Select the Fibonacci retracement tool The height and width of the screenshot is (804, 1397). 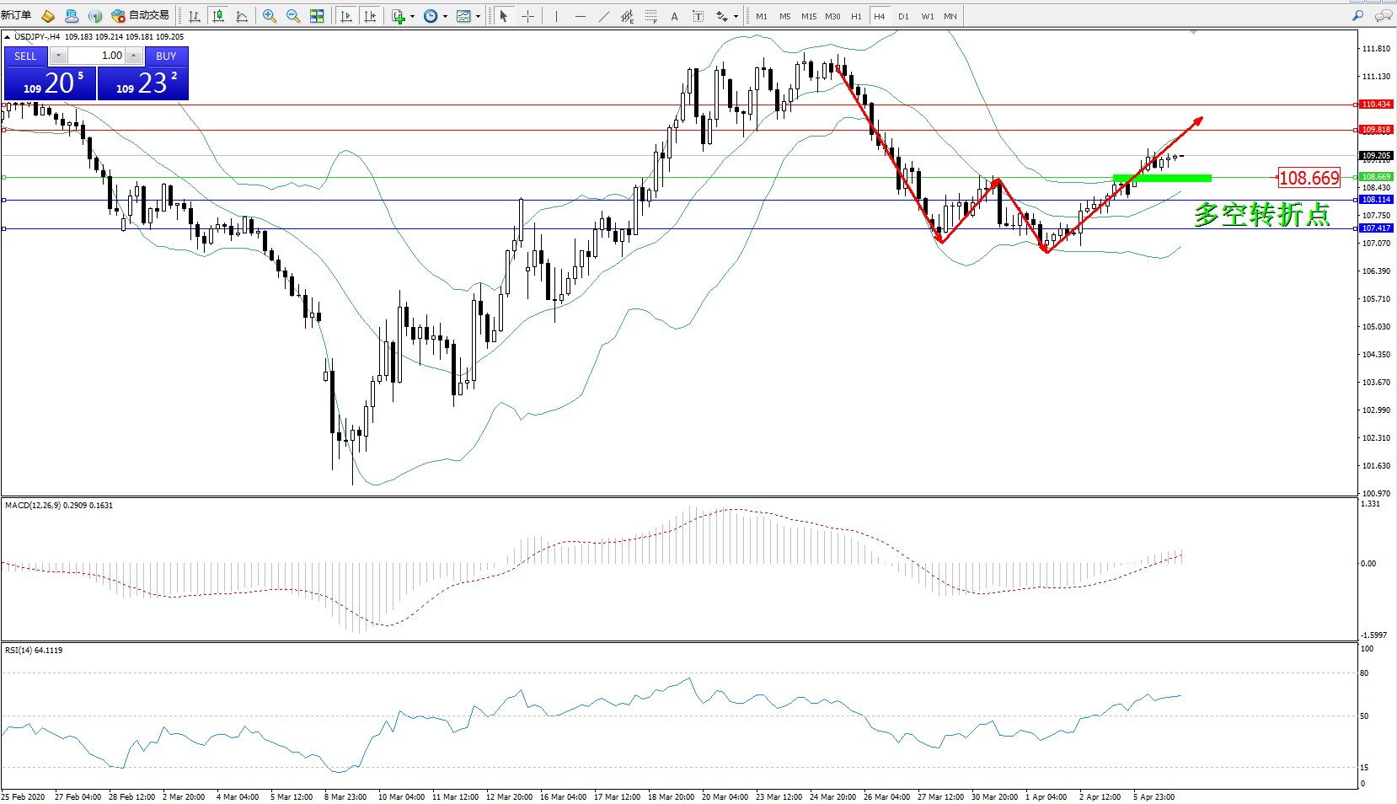click(x=651, y=16)
